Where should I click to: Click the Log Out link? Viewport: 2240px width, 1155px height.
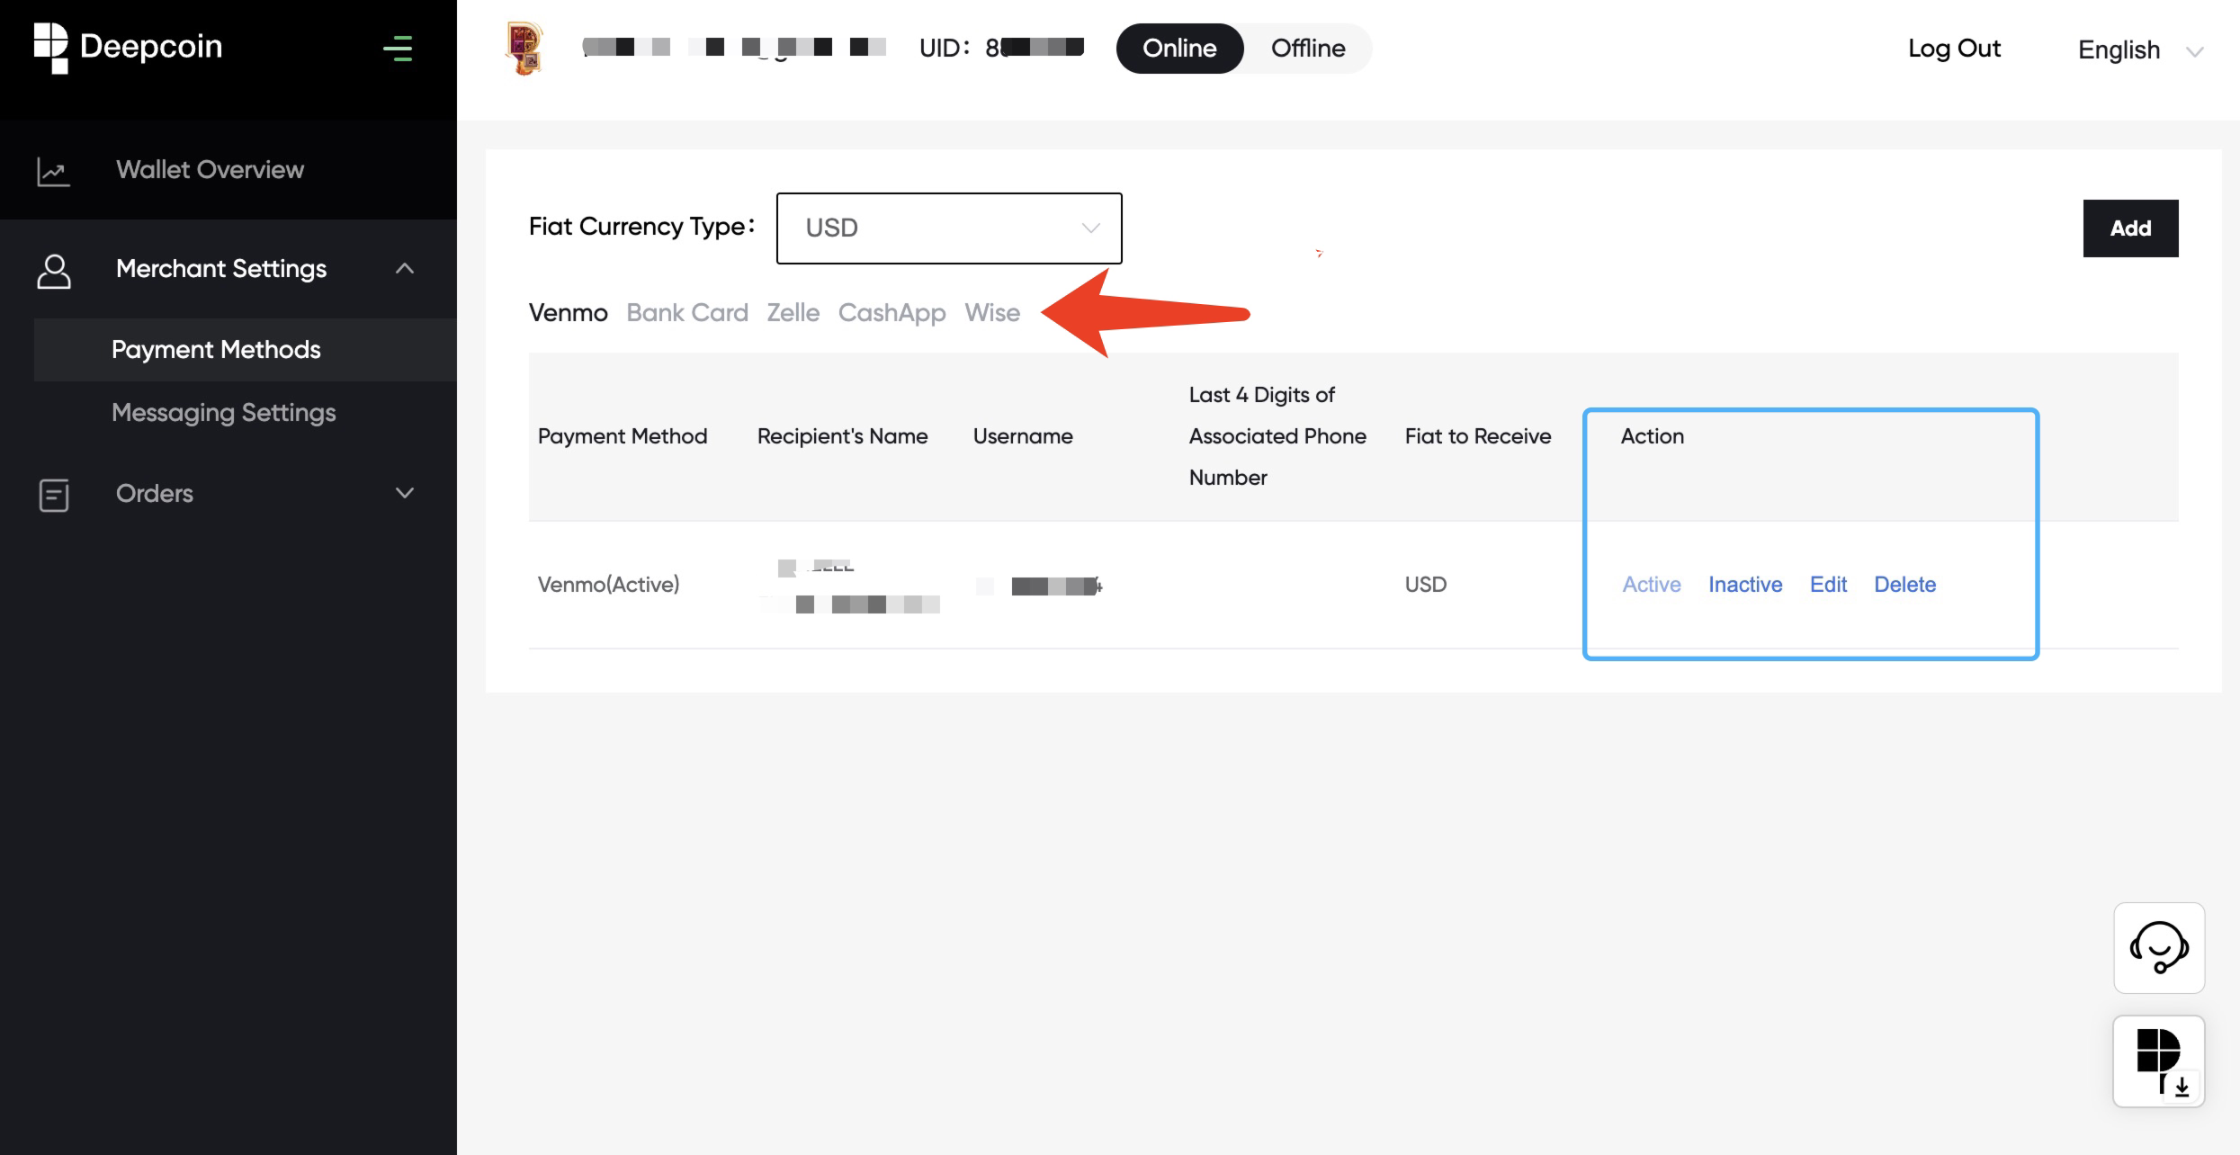(1954, 49)
